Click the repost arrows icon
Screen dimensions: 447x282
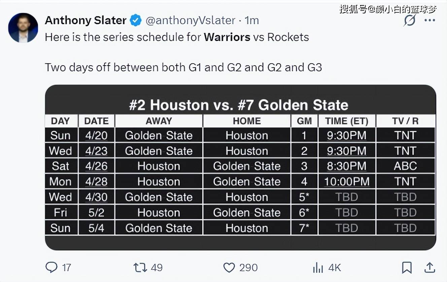[x=140, y=268]
